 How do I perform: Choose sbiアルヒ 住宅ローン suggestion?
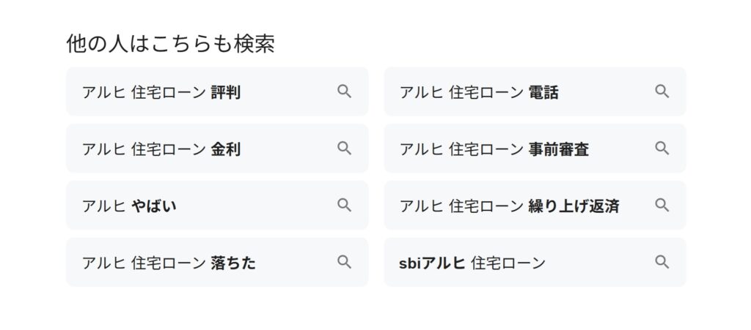click(x=535, y=262)
